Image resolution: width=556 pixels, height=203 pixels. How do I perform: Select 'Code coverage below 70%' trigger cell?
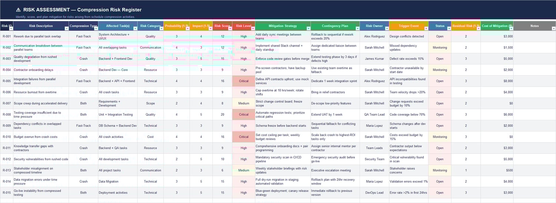click(409, 115)
